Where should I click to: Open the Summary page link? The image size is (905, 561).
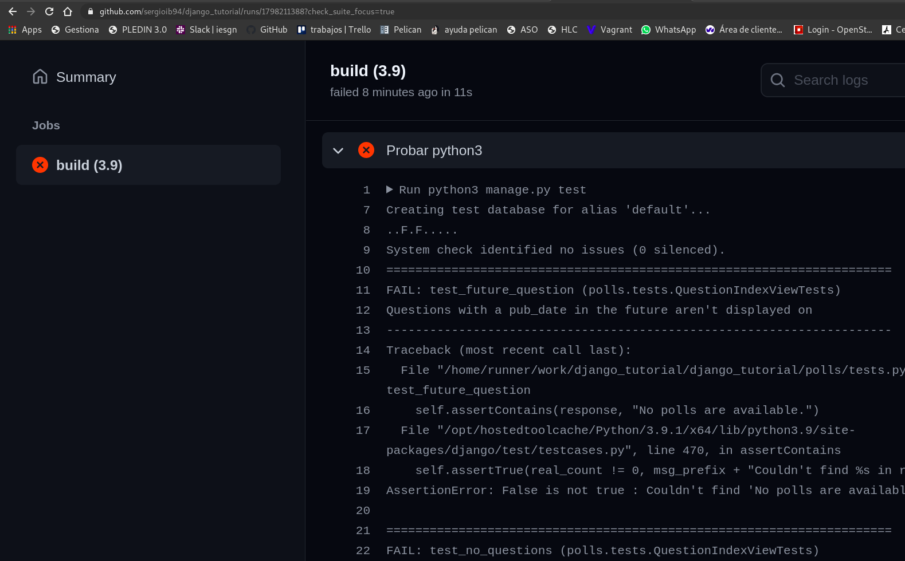86,77
